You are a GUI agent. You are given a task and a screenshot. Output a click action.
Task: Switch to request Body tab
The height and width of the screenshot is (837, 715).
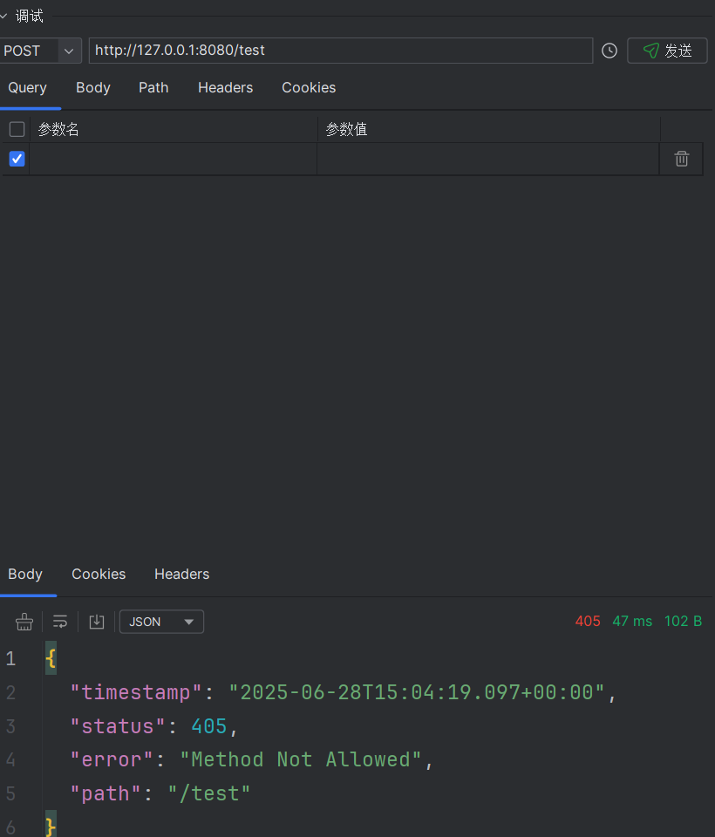click(93, 87)
